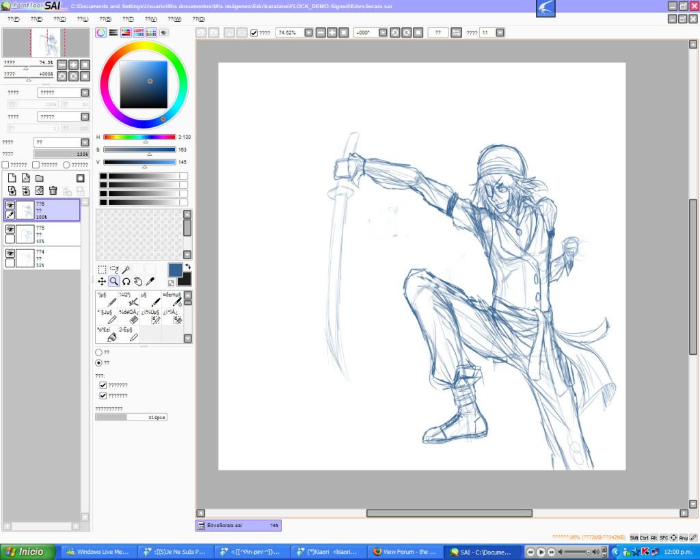Show the color wheel panel
This screenshot has height=560, width=700.
(x=101, y=33)
